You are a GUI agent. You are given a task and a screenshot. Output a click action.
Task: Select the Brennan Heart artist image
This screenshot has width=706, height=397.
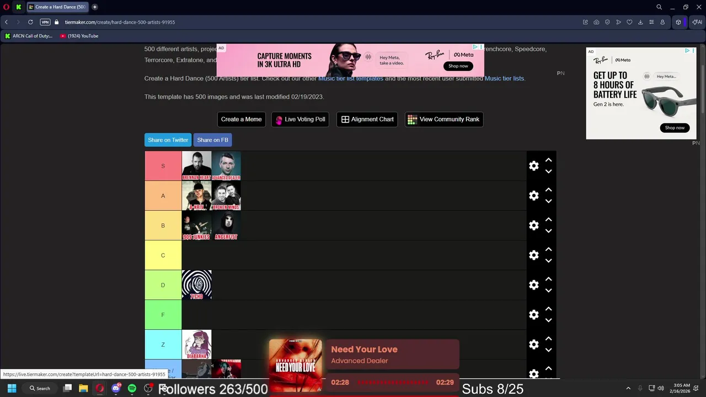click(x=196, y=166)
